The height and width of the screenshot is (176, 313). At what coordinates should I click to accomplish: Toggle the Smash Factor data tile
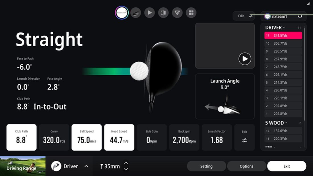coord(217,137)
